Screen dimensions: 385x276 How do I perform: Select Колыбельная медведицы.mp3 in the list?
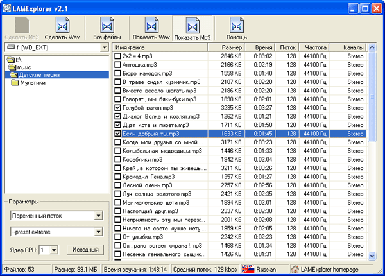162,151
